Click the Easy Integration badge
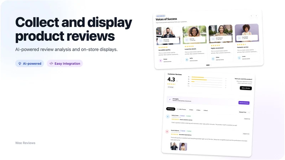Viewport: 285px width, 160px height. click(x=65, y=64)
